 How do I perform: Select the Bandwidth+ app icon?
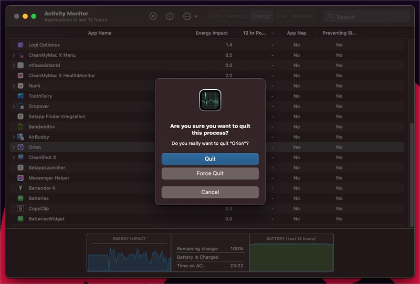20,127
